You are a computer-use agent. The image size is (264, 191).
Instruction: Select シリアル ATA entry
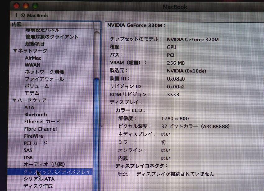39,179
